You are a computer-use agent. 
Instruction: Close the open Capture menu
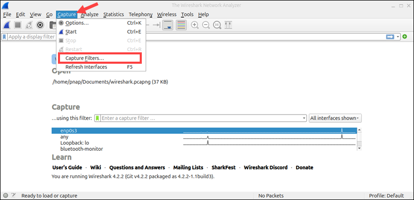[67, 15]
